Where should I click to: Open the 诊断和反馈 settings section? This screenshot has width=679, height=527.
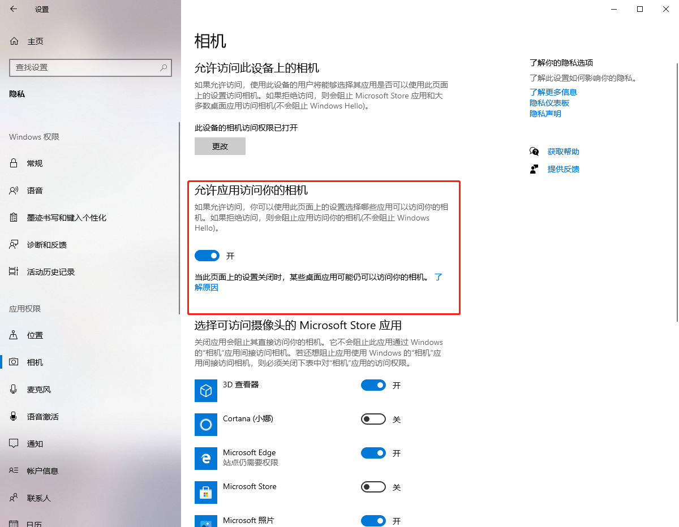(x=14, y=244)
